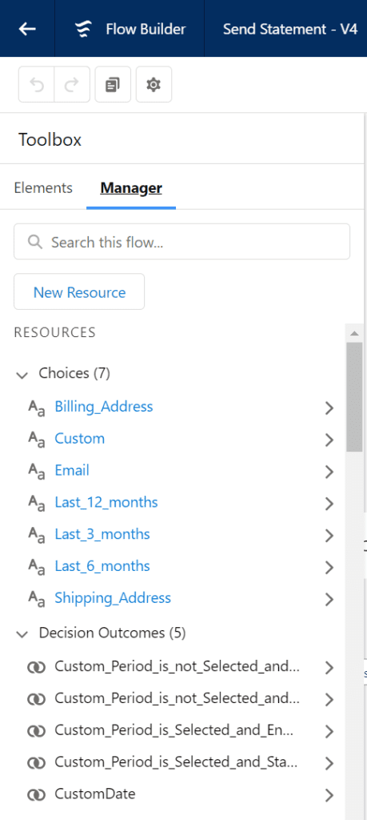Click the redo arrow button
Viewport: 367px width, 820px height.
[71, 84]
